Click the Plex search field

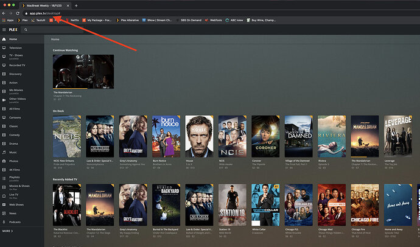pos(54,30)
